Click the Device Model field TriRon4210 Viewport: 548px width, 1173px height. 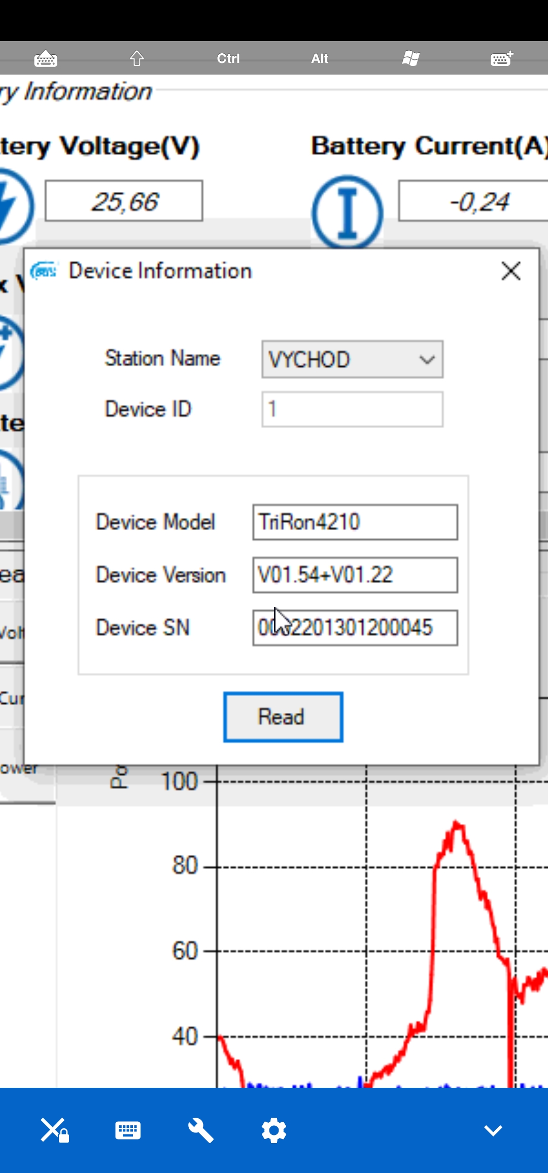pos(355,522)
